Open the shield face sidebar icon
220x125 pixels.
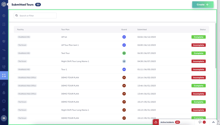click(4, 41)
